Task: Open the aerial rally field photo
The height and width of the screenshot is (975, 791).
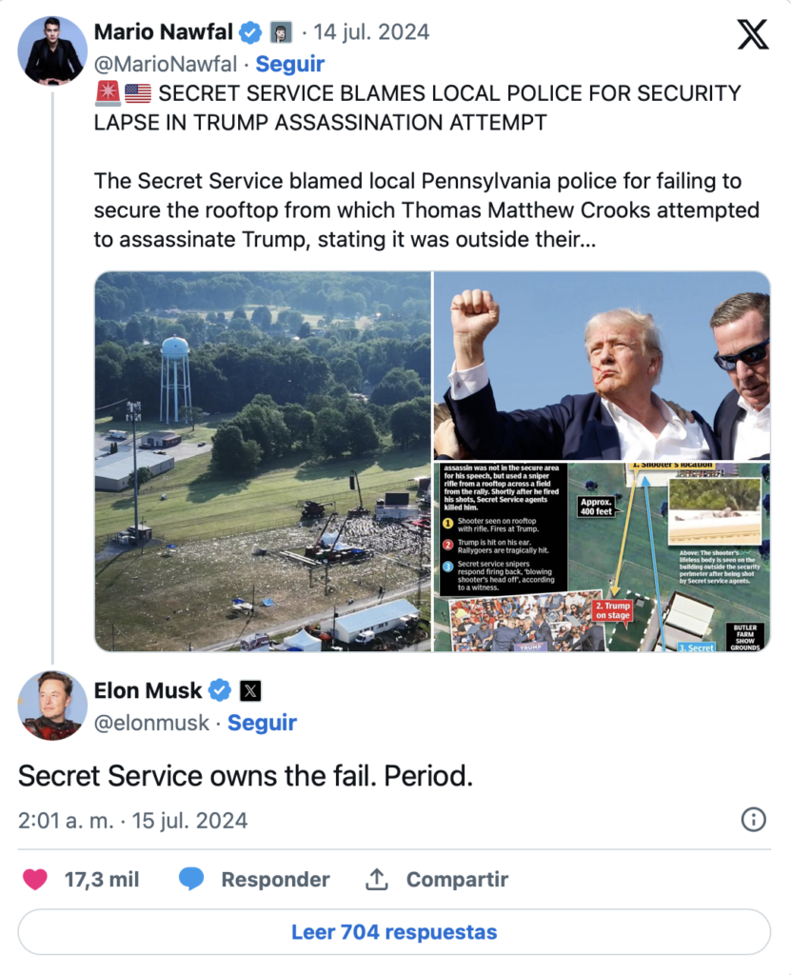Action: 263,461
